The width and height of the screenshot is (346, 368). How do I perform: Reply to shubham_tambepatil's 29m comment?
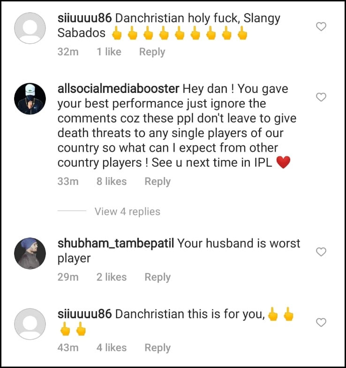pos(158,277)
